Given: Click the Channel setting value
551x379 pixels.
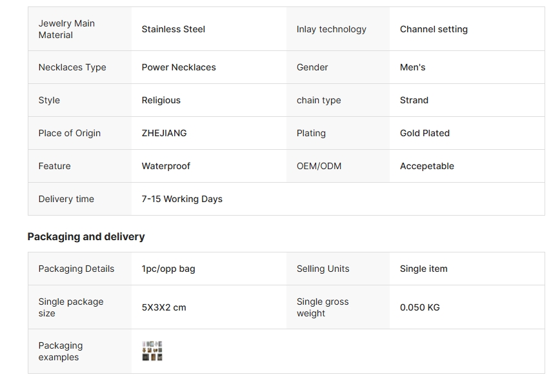Looking at the screenshot, I should [x=434, y=29].
